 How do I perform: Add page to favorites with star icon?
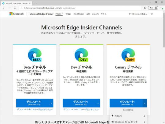145,8
